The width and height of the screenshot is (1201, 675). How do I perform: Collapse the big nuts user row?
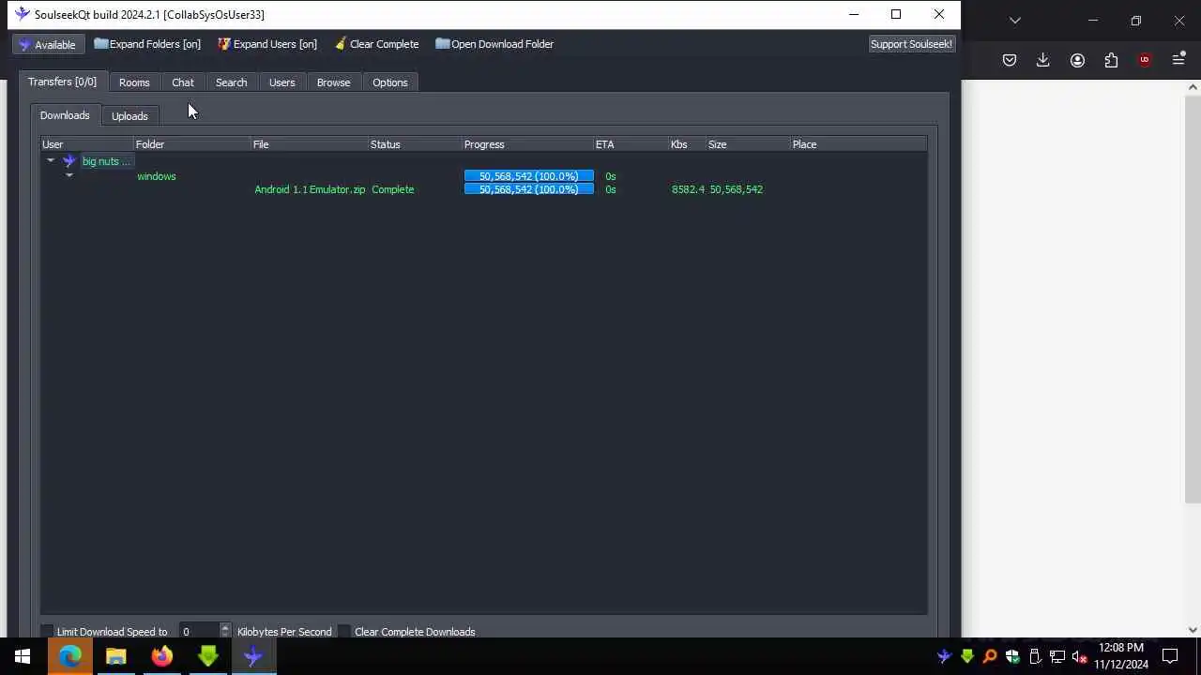tap(51, 161)
